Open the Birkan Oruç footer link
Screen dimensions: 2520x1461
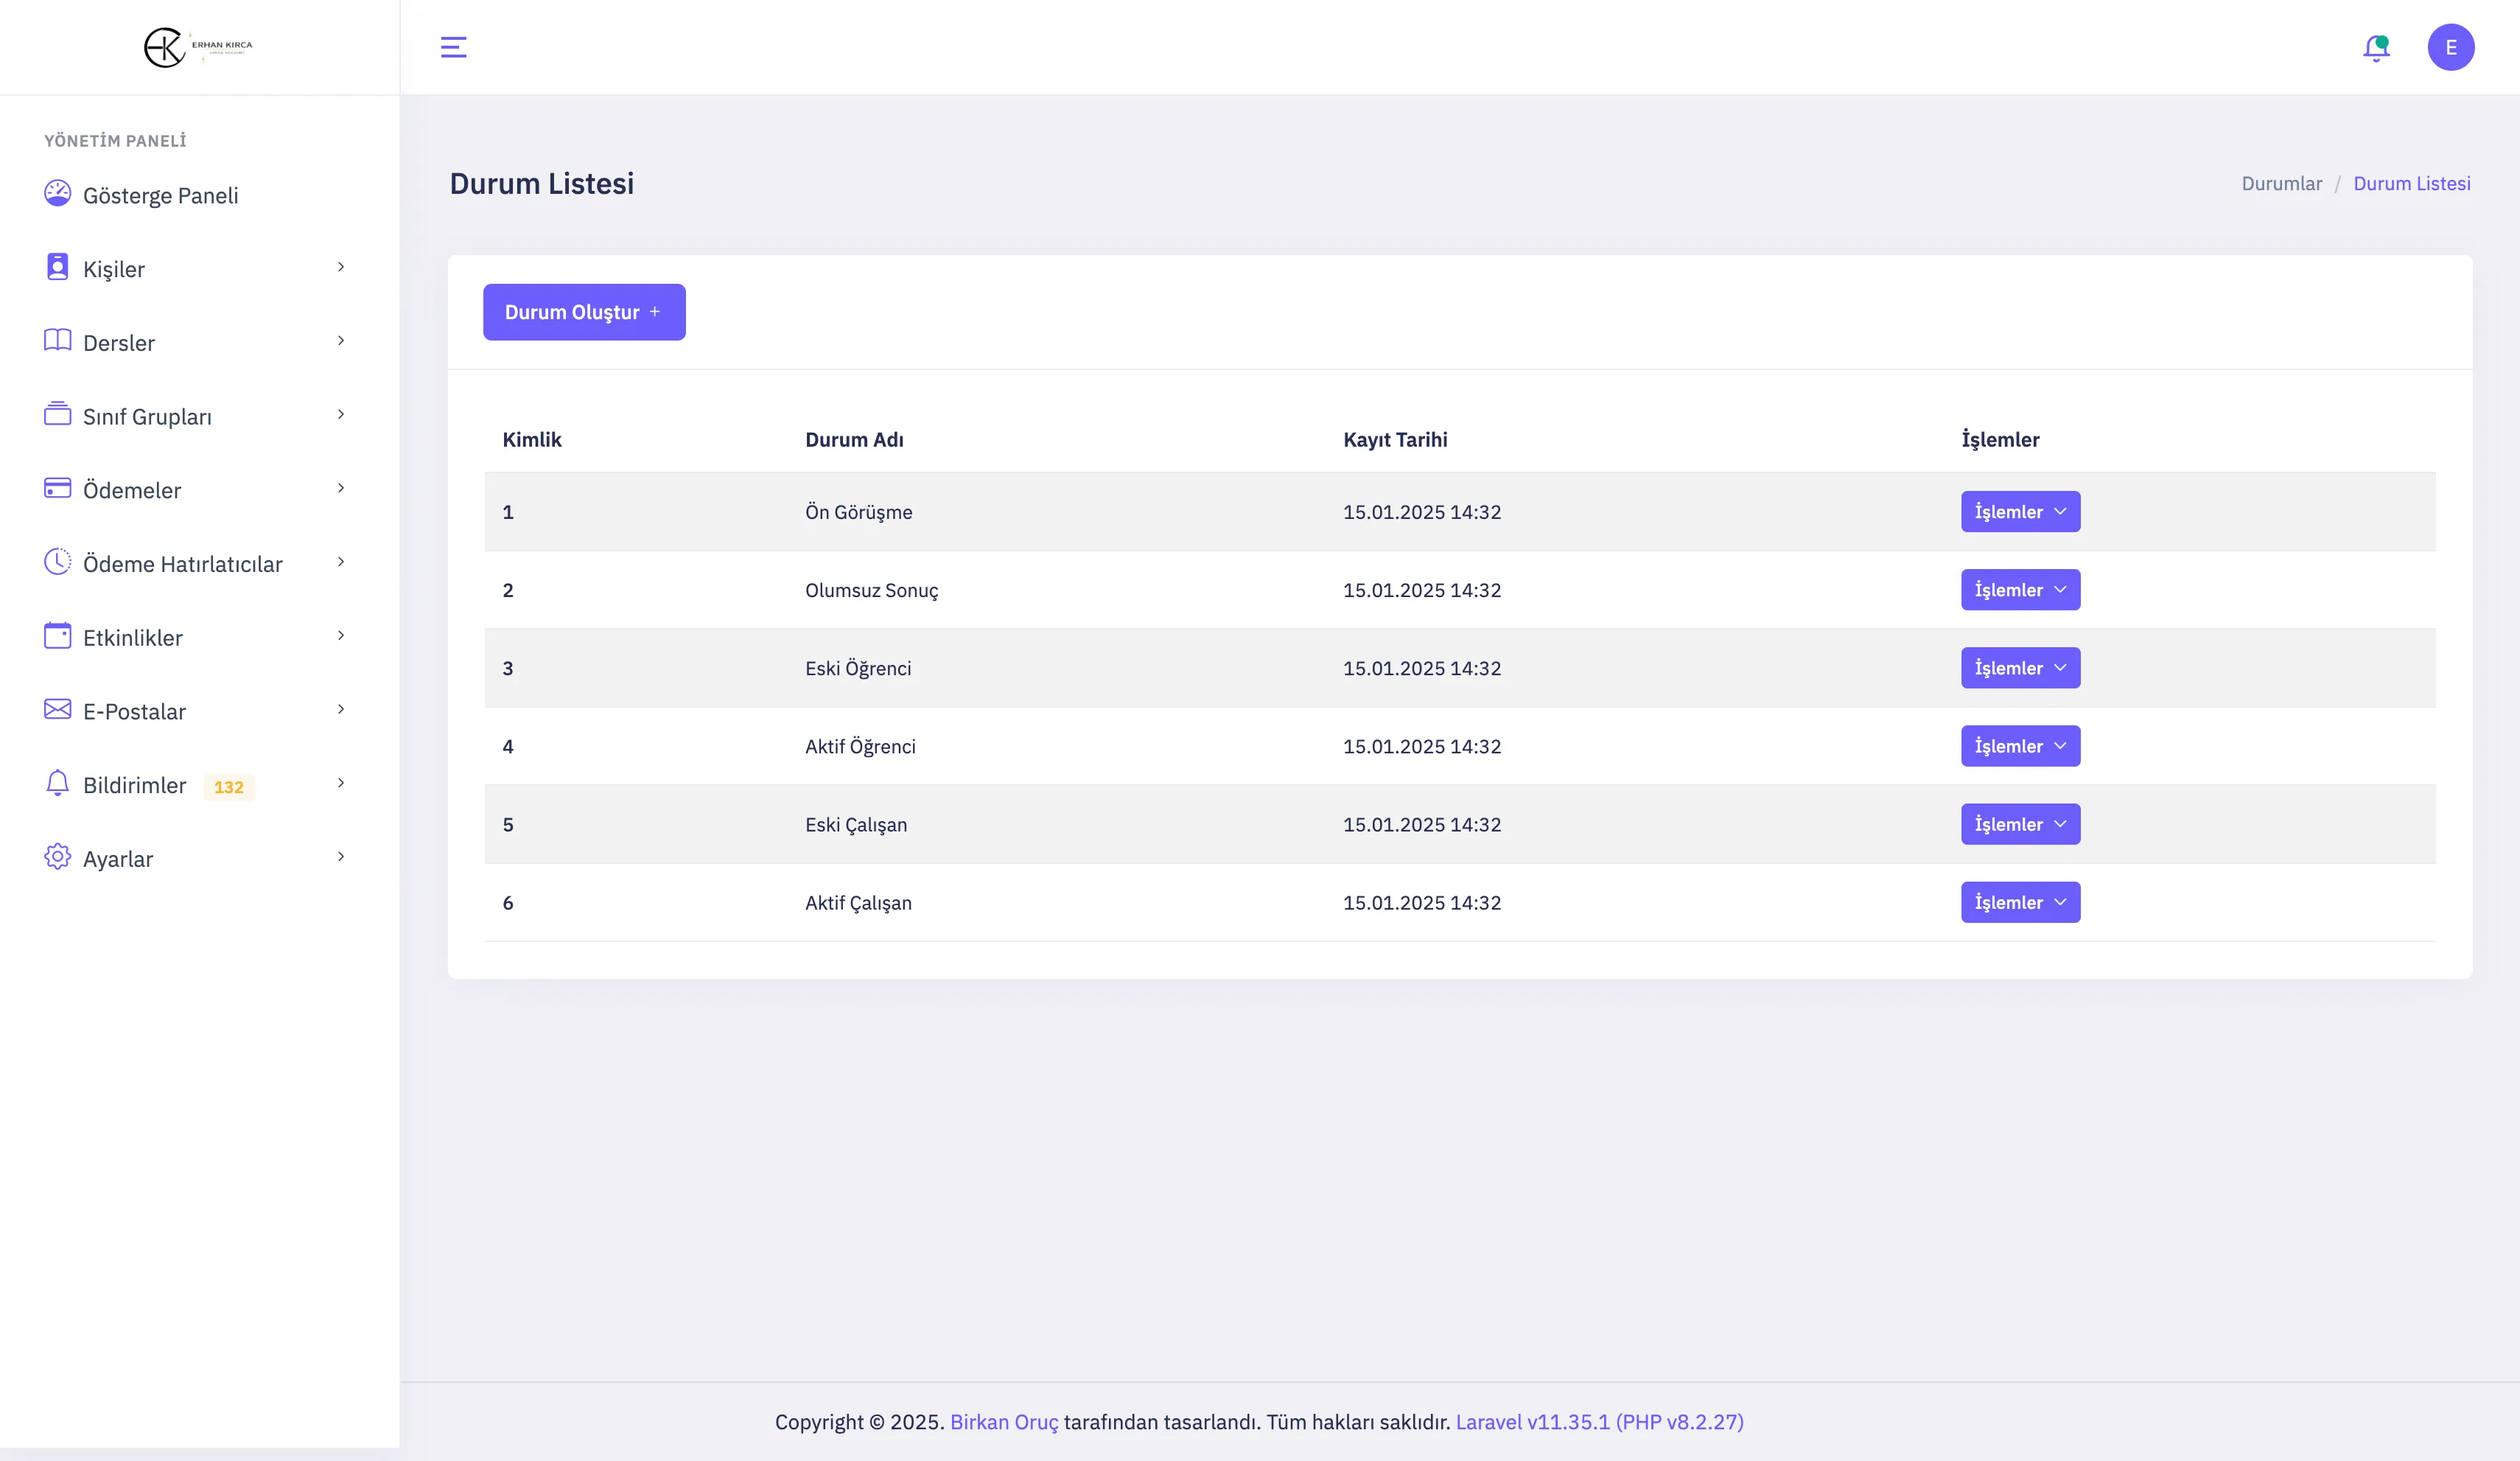coord(1003,1422)
